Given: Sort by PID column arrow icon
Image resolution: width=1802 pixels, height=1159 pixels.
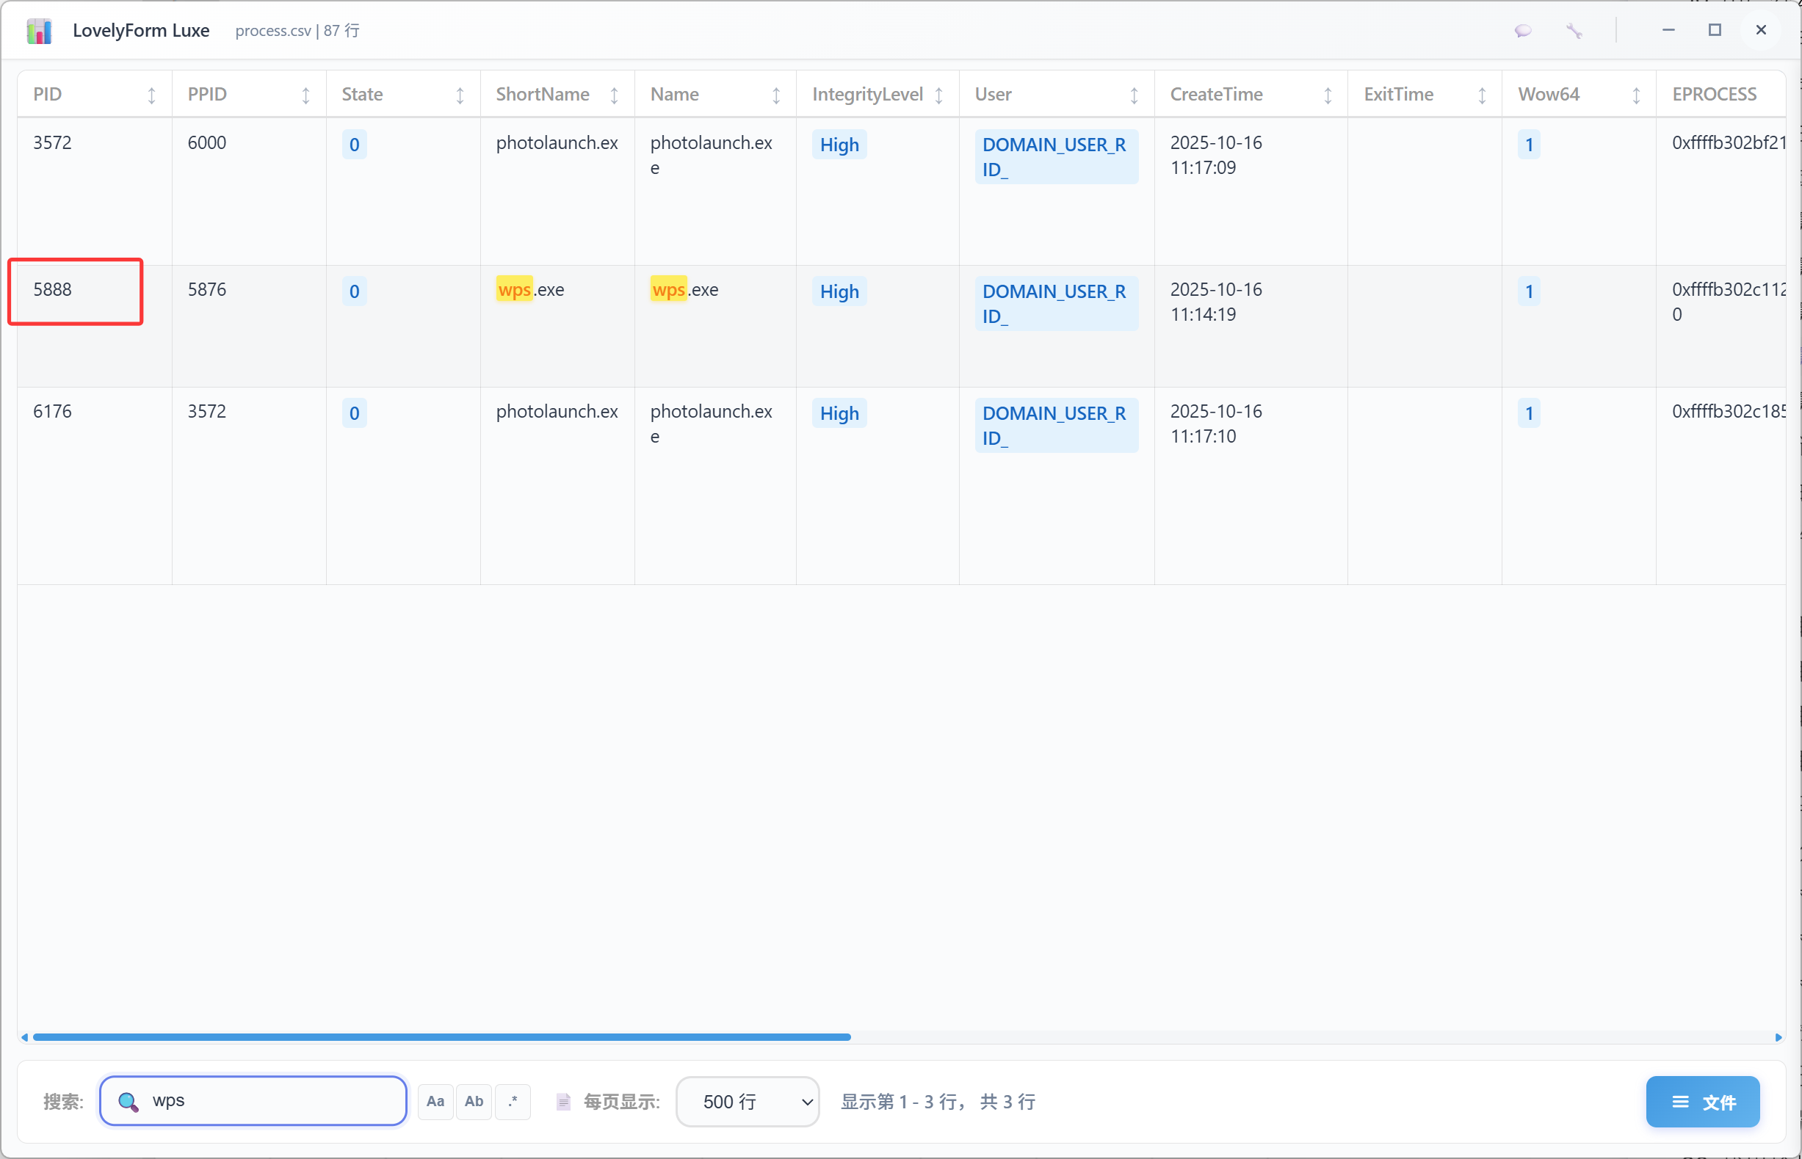Looking at the screenshot, I should click(151, 95).
